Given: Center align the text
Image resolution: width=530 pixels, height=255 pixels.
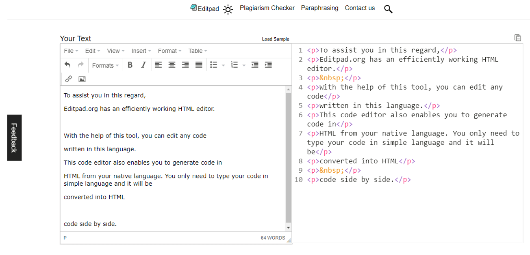Looking at the screenshot, I should pos(172,65).
